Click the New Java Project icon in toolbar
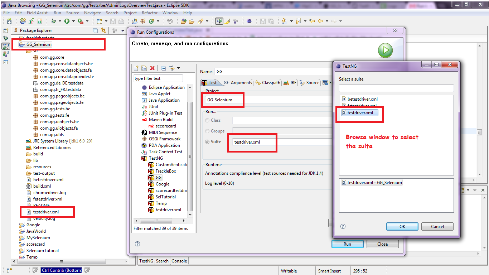Screen dimensions: 489x275 (x=135, y=21)
